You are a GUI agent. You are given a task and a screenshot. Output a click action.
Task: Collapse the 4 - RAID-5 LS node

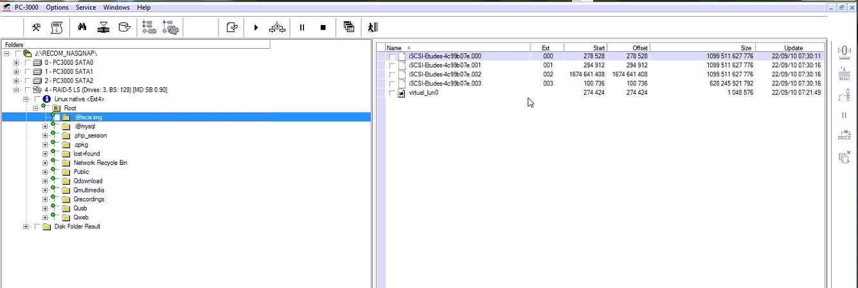coord(16,90)
